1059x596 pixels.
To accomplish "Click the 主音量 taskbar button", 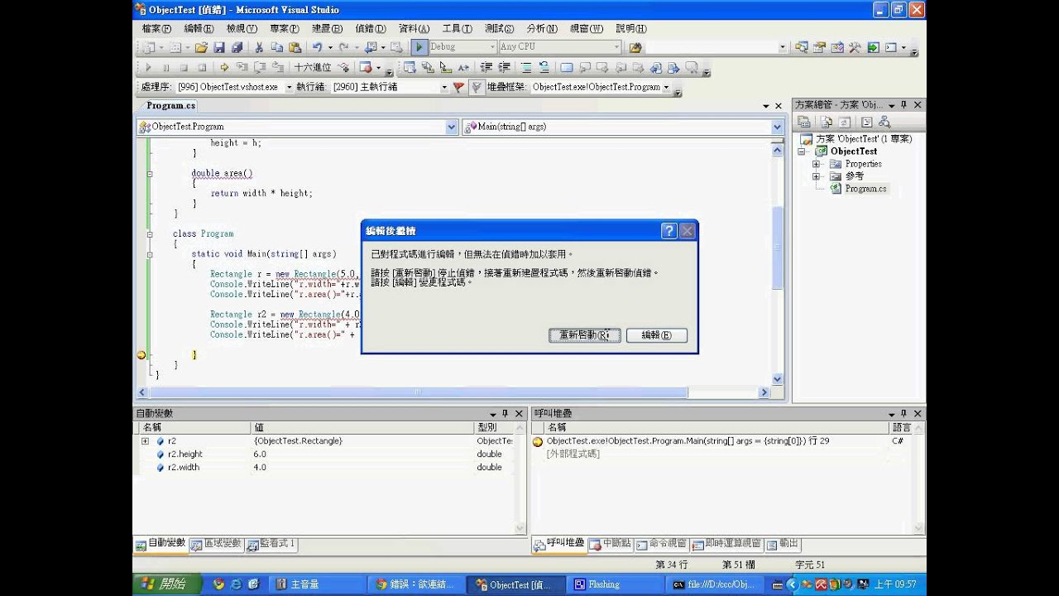I will click(318, 584).
